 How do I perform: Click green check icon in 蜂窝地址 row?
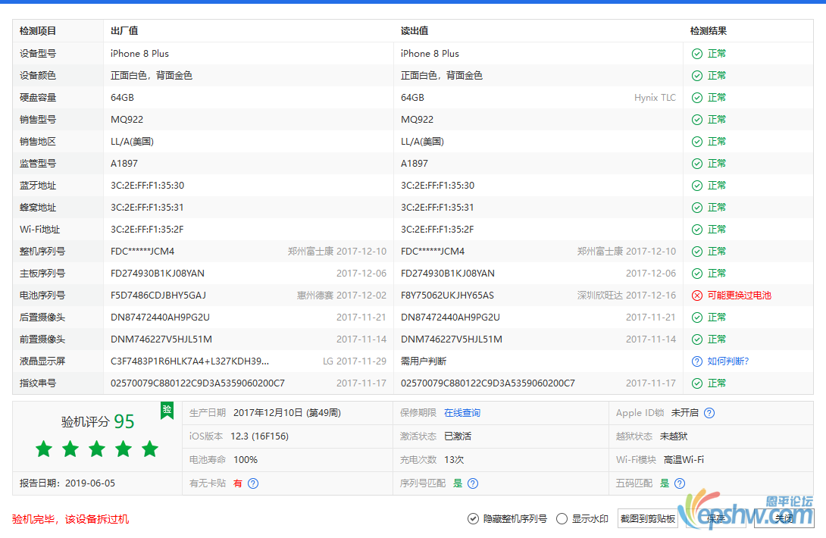point(697,208)
